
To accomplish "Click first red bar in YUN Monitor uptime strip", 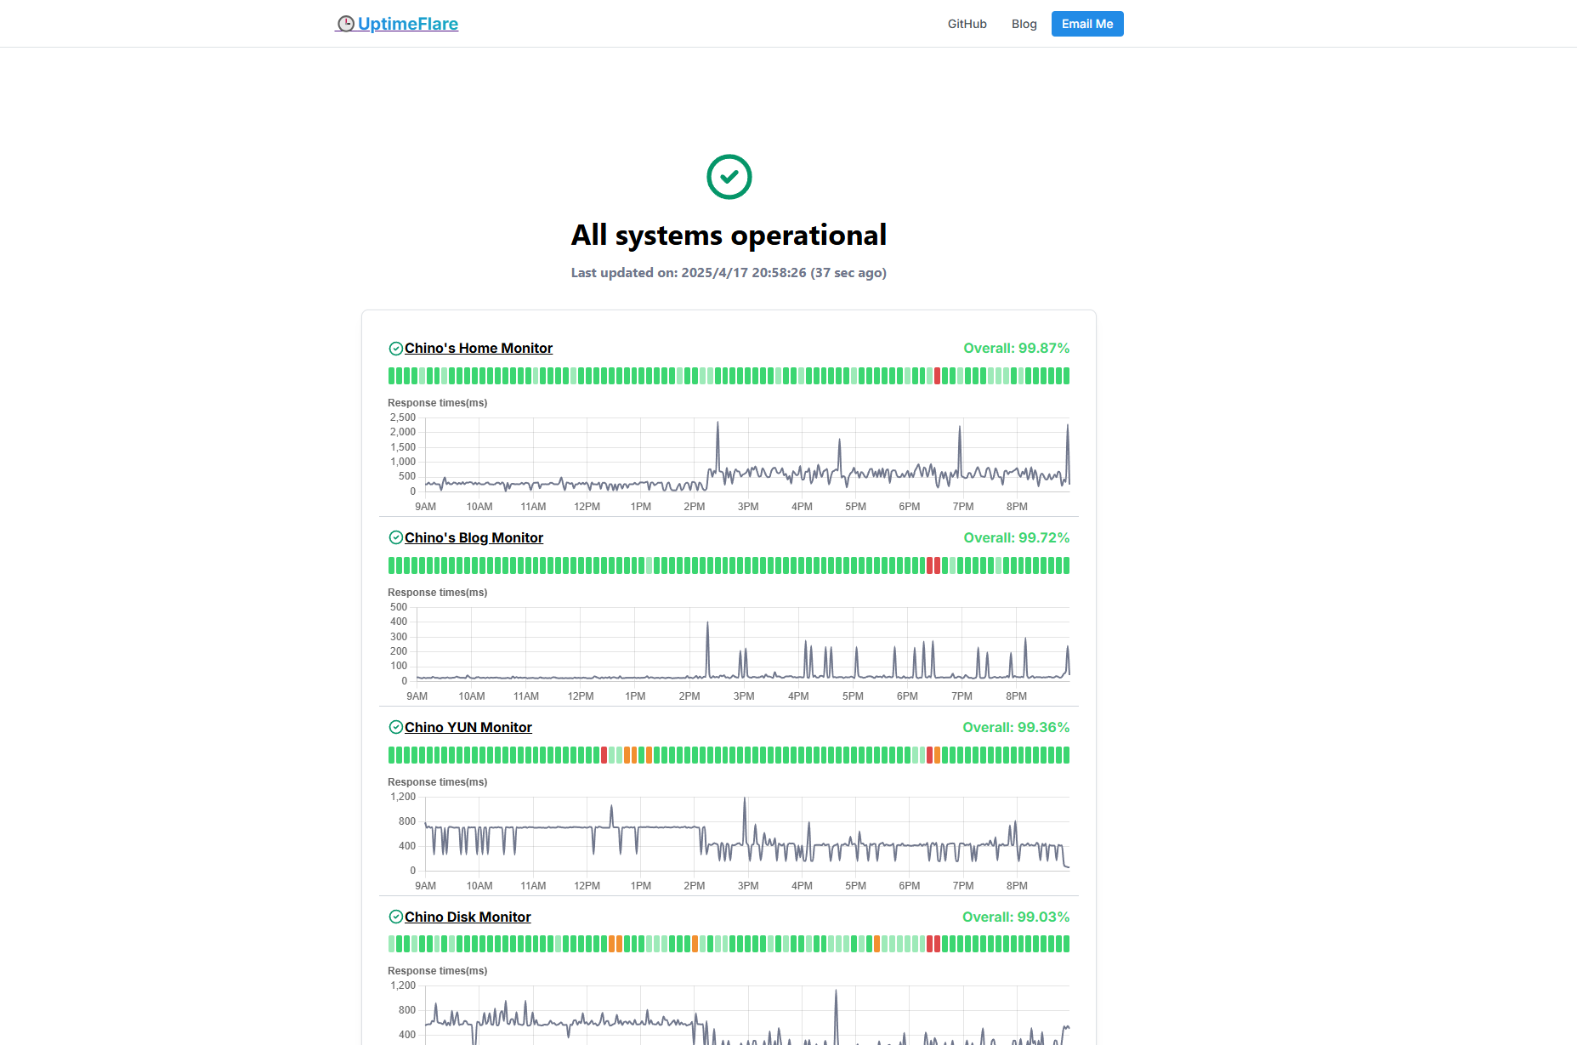I will tap(604, 755).
